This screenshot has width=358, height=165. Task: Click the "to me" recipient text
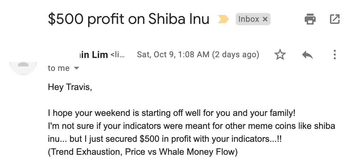(59, 68)
